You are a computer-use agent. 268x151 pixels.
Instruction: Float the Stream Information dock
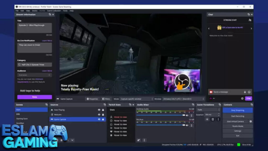click(x=50, y=15)
